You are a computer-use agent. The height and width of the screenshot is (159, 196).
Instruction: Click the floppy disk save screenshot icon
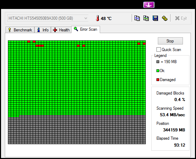(155, 18)
